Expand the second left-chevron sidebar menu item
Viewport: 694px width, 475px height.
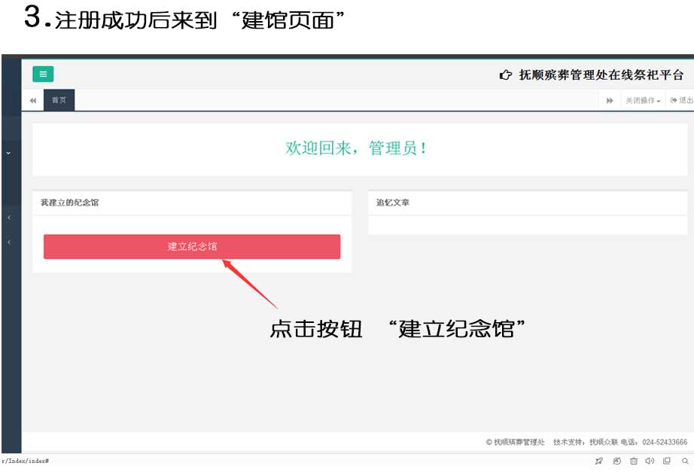click(8, 242)
